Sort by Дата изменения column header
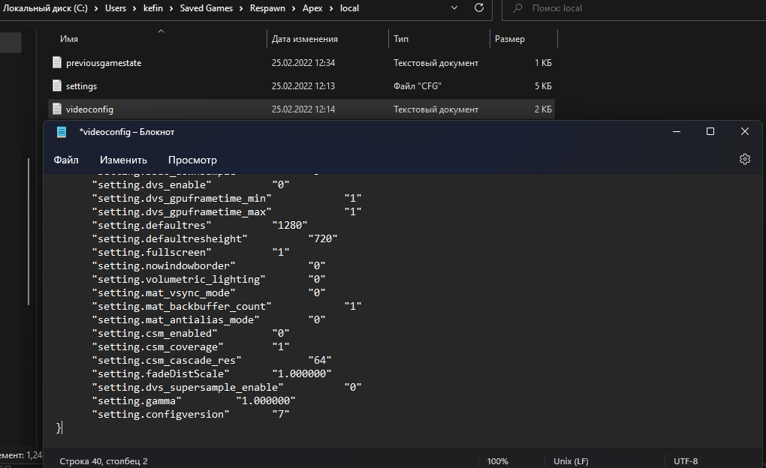This screenshot has height=468, width=766. [304, 39]
